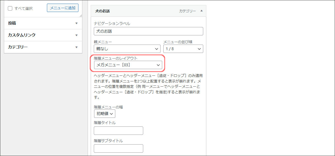Focus the 階層サブタイトル input box
The image size is (335, 156).
118,148
